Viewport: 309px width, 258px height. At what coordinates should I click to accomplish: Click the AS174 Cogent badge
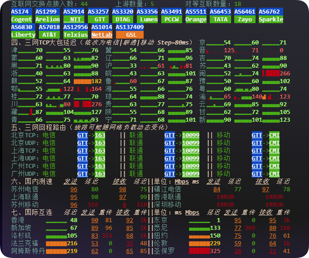tap(22, 15)
